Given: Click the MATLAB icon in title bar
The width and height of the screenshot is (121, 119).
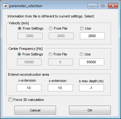Looking at the screenshot, I should pos(5,6).
